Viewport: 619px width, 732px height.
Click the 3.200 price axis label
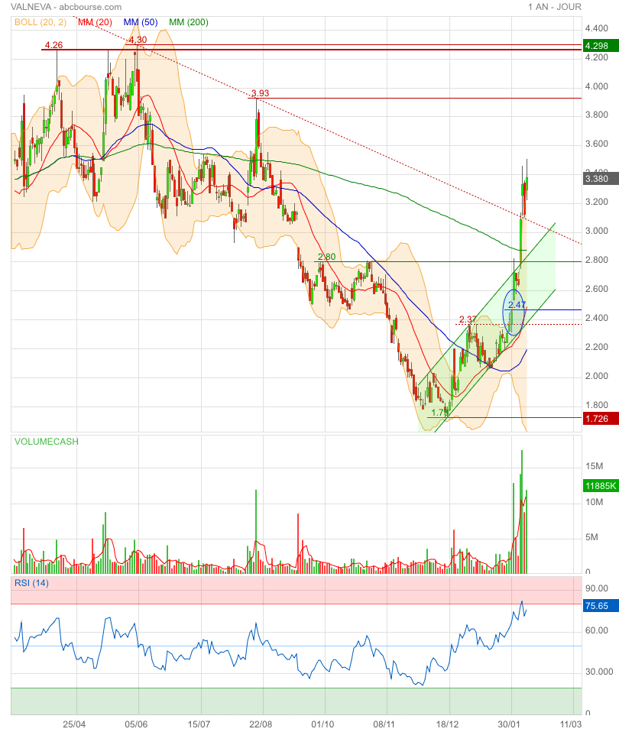597,202
